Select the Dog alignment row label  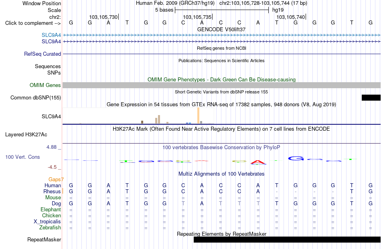point(57,204)
